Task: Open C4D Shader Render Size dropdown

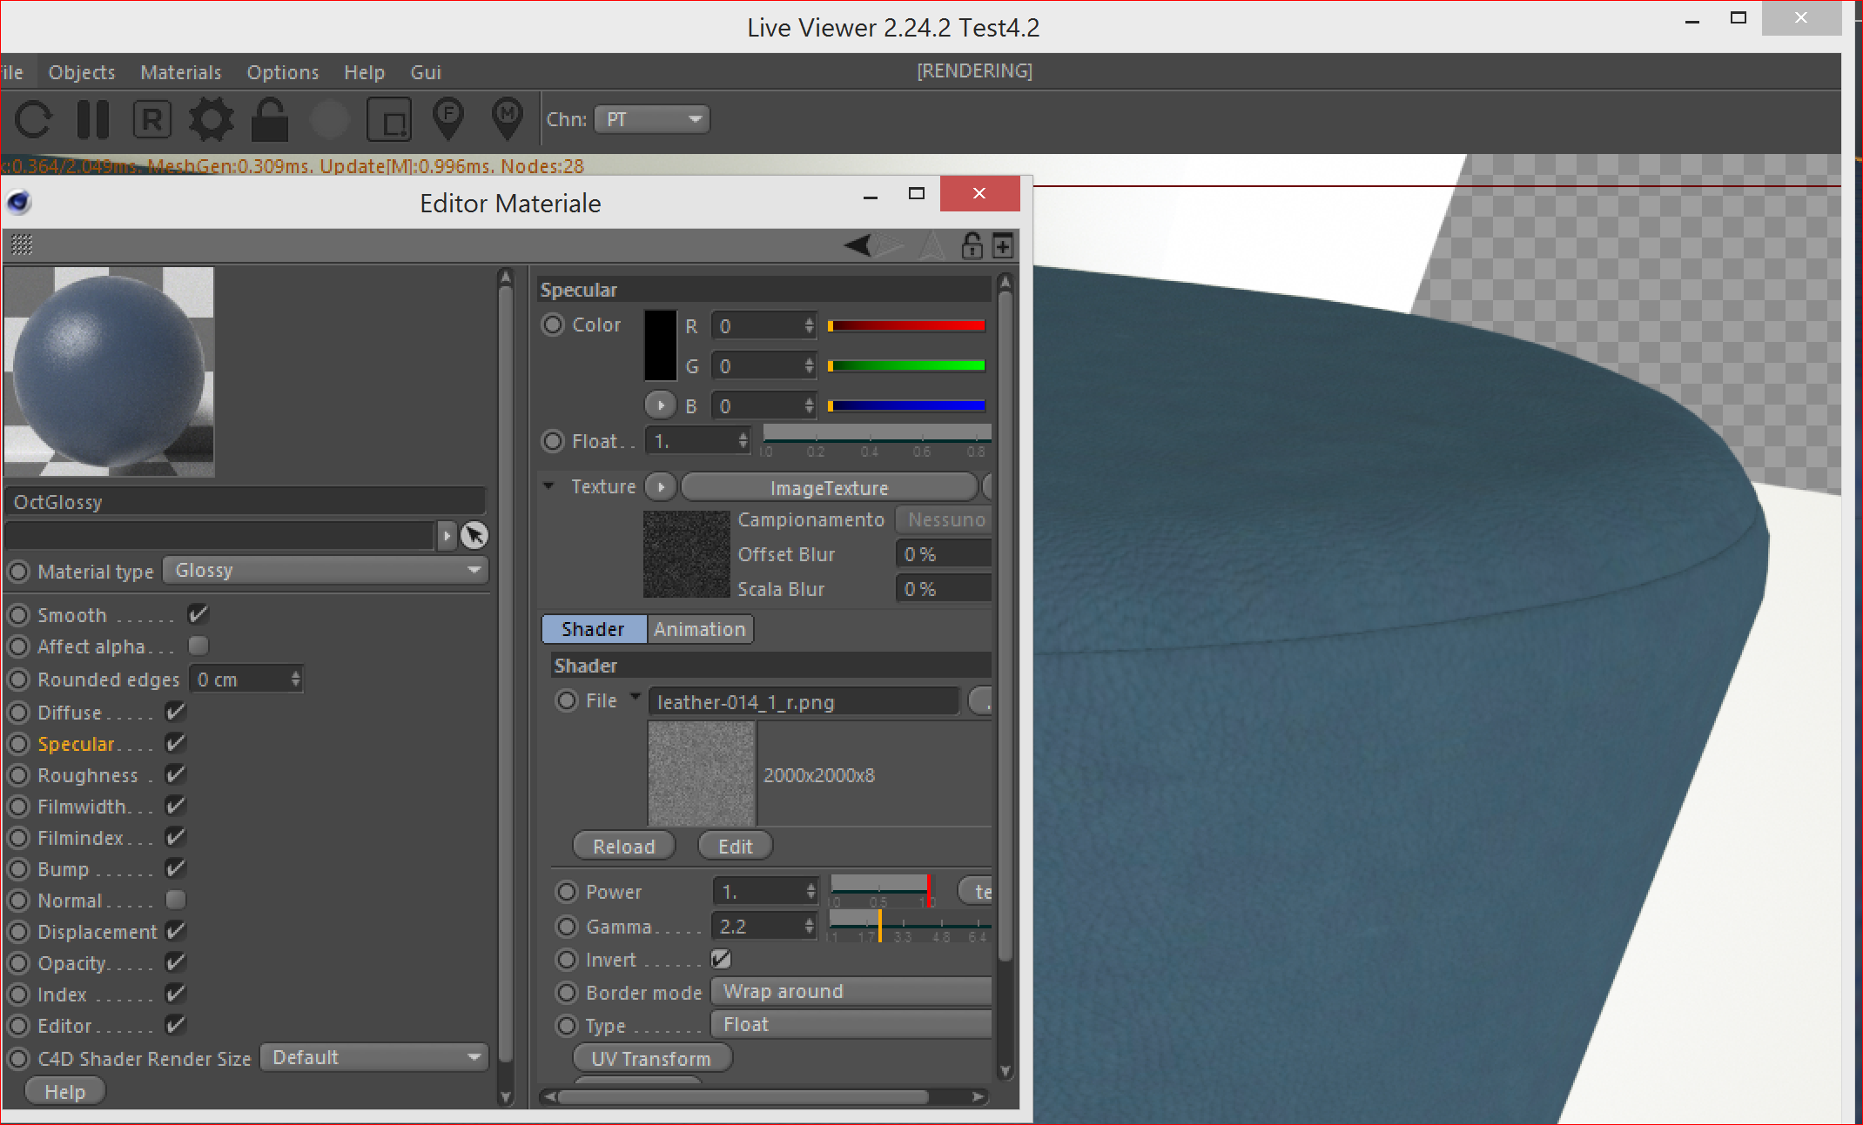Action: (x=374, y=1058)
